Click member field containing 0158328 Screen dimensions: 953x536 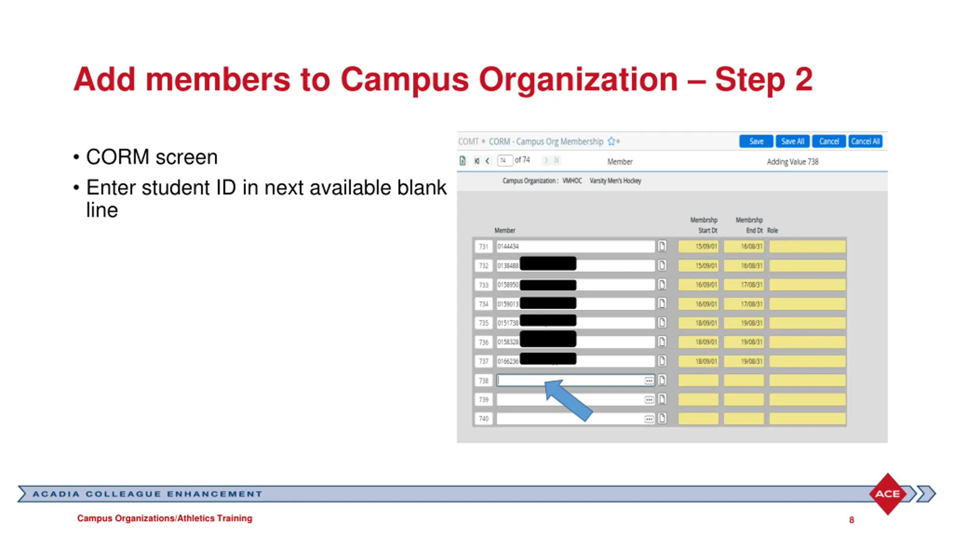[x=575, y=342]
